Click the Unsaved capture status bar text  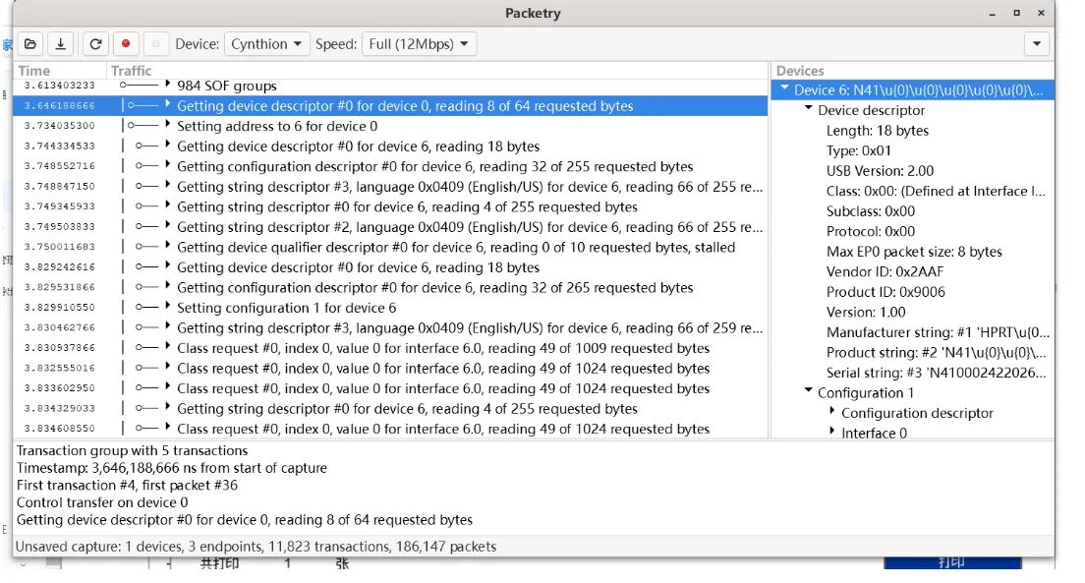(256, 547)
